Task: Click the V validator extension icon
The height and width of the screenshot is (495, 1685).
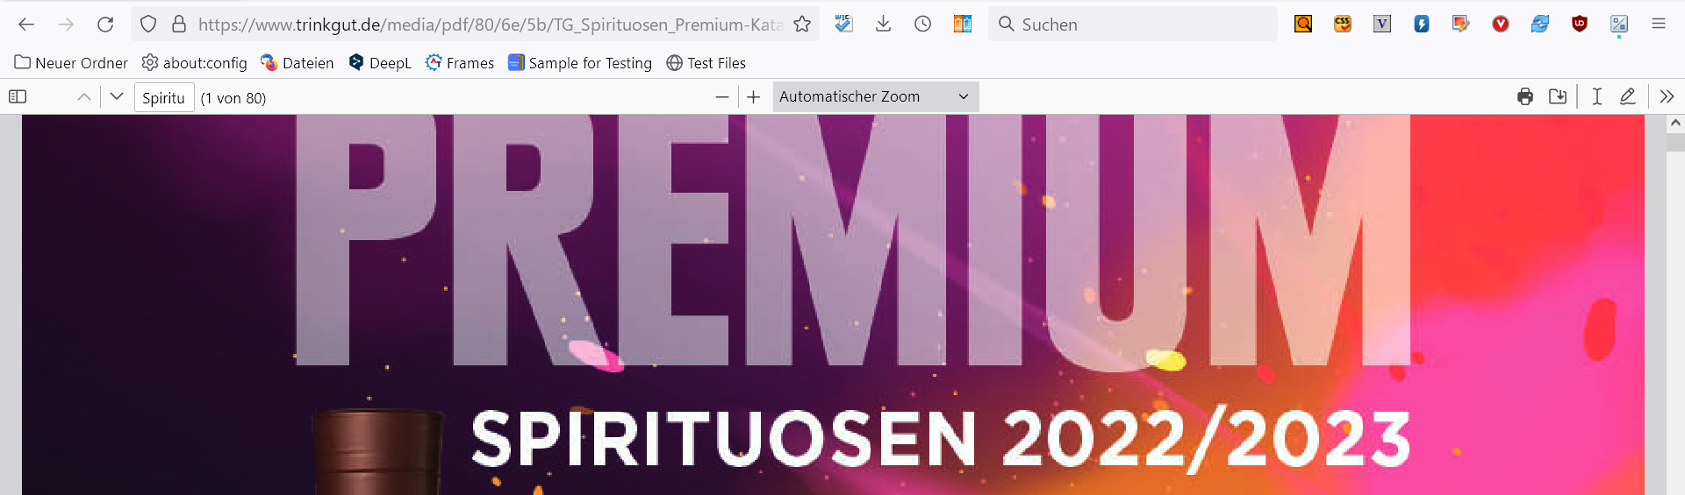Action: click(1382, 25)
